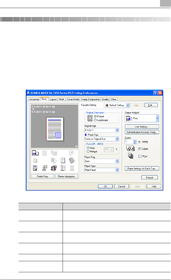
Task: Click the print output icon in status panel
Action: (36, 153)
